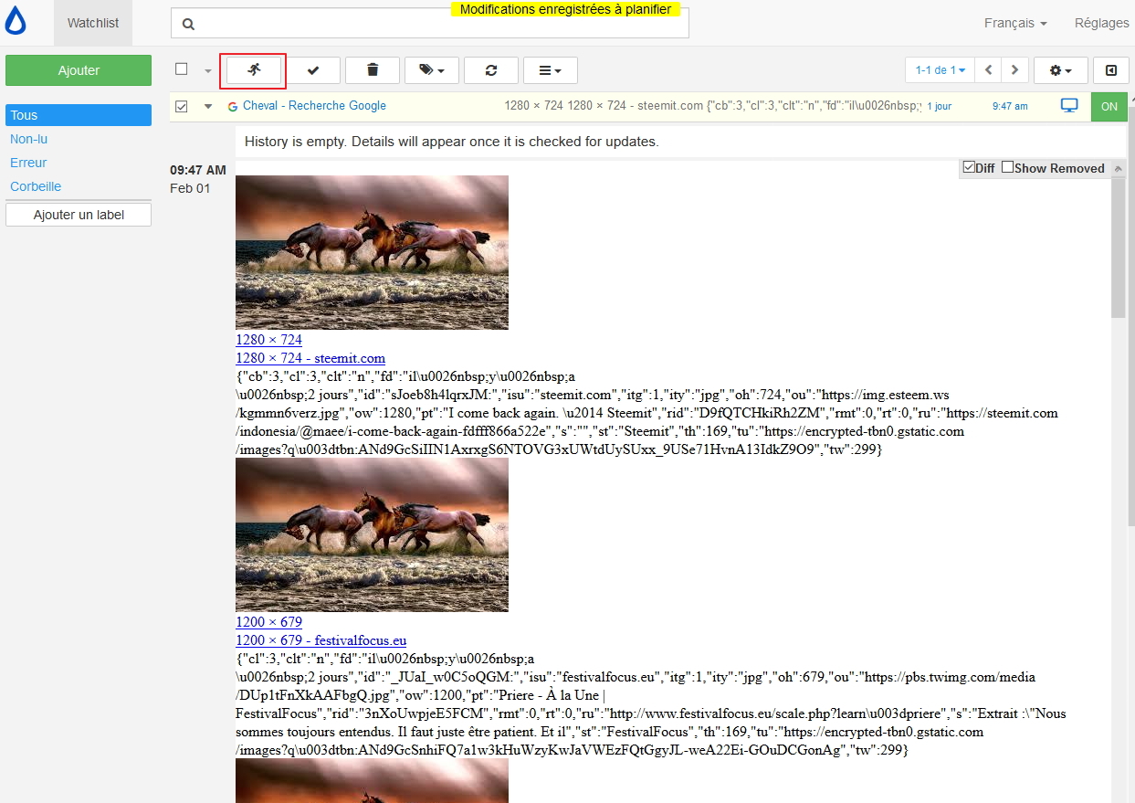
Task: Click the yellow Modifications enregistrées notification
Action: [565, 9]
